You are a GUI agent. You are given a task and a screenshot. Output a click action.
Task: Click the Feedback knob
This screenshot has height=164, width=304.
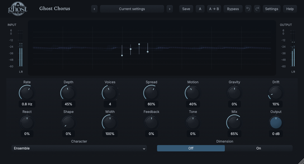(x=151, y=123)
